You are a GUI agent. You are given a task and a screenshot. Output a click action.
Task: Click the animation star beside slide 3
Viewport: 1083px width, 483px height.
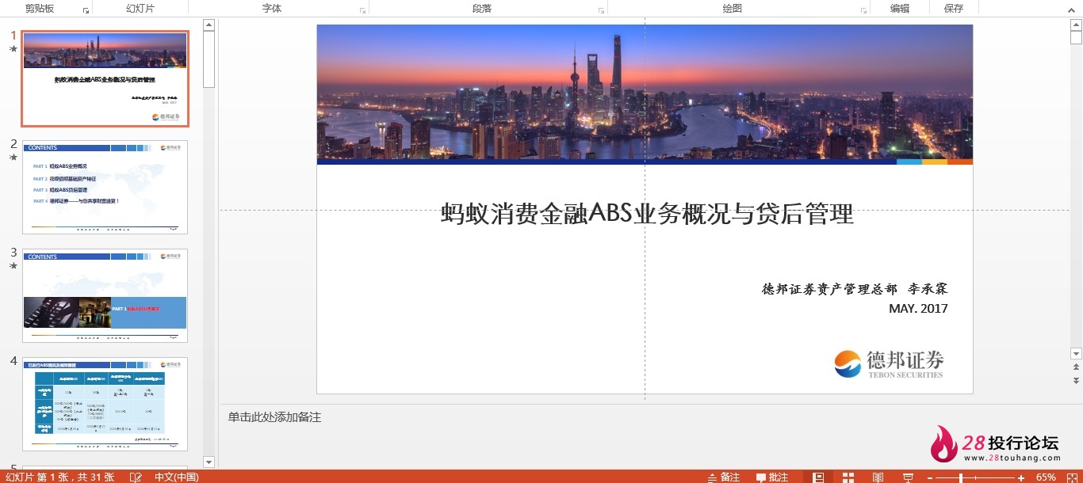(13, 266)
